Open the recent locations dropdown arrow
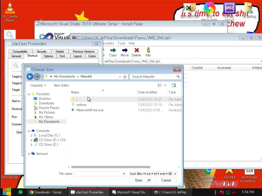This screenshot has height=196, width=262. pos(42,77)
